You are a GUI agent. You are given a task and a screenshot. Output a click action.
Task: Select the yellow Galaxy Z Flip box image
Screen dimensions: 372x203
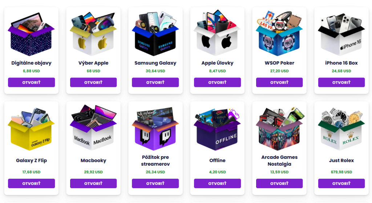[x=31, y=129]
